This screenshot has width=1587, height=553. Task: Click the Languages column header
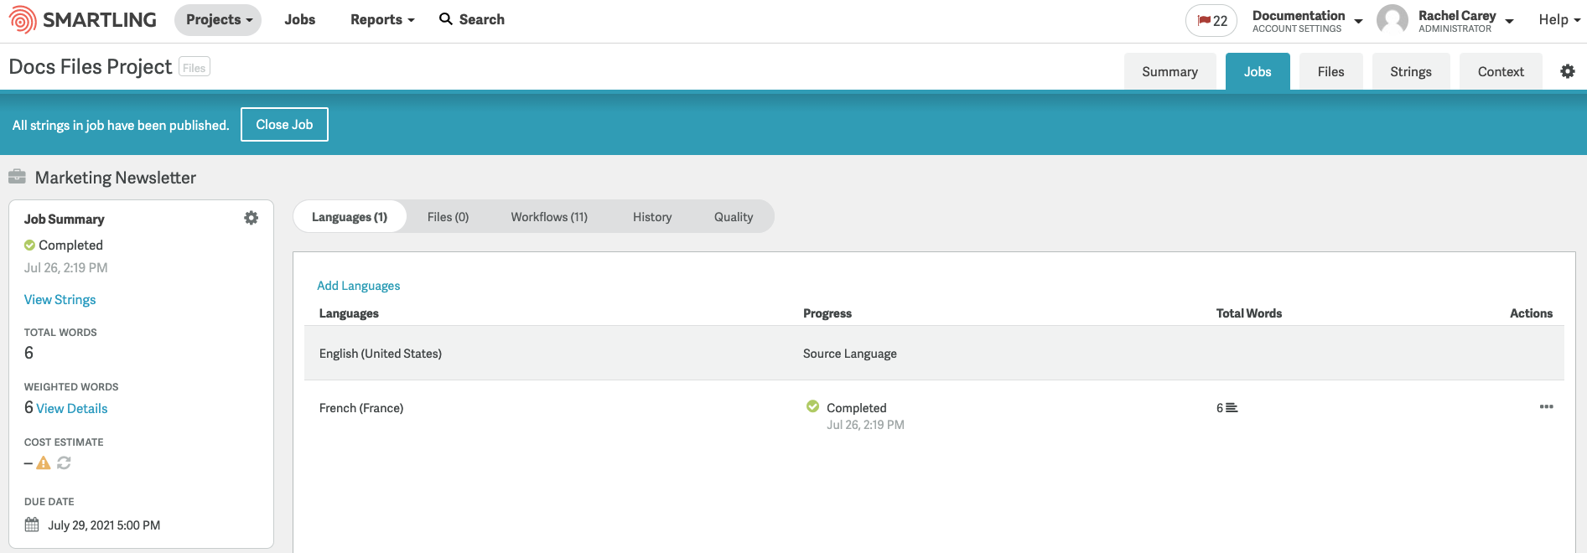coord(349,313)
